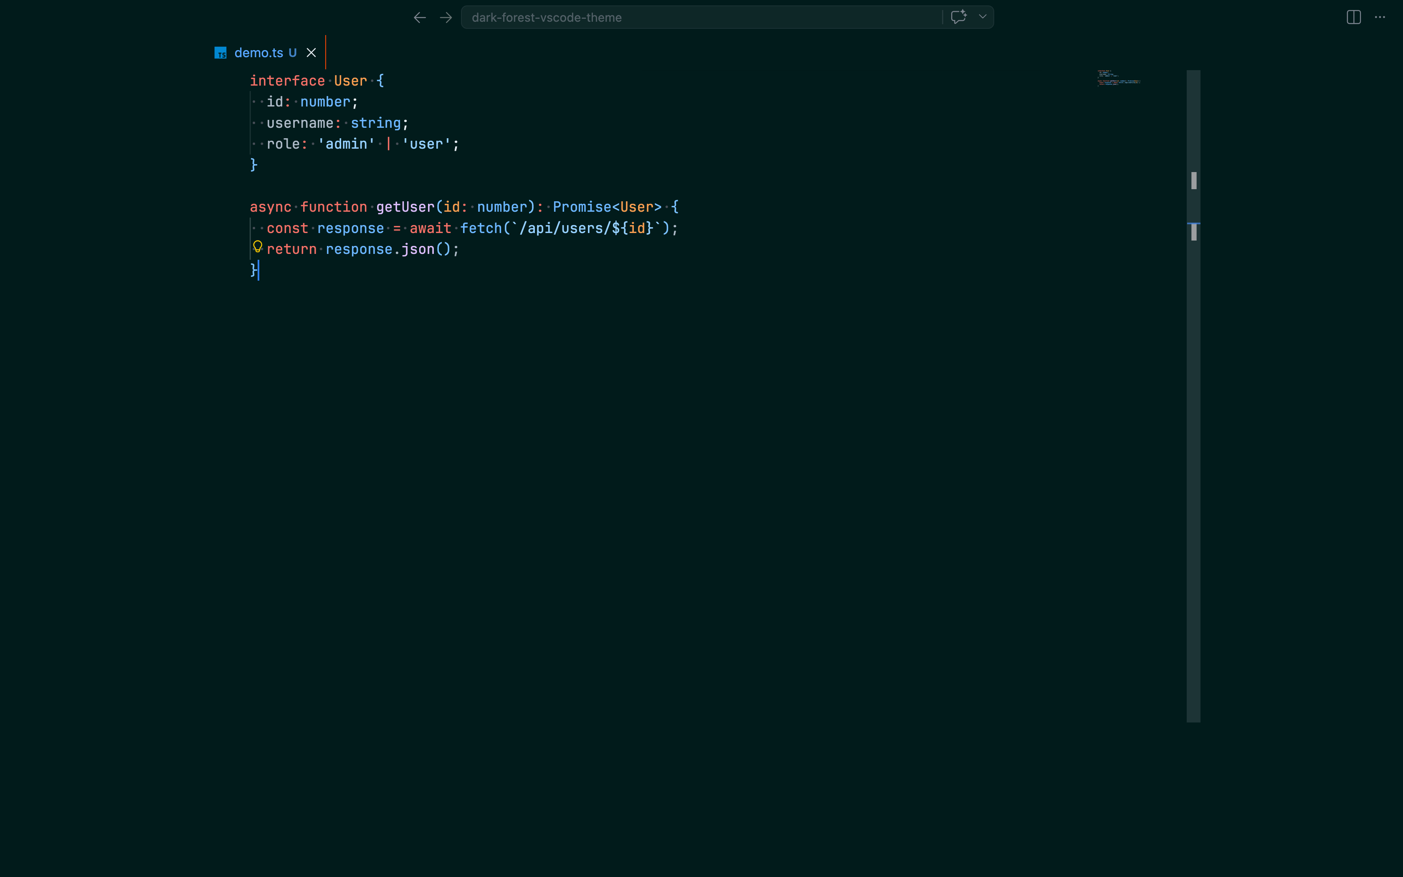Click the 'getUser' function name
Image resolution: width=1403 pixels, height=877 pixels.
coord(405,207)
